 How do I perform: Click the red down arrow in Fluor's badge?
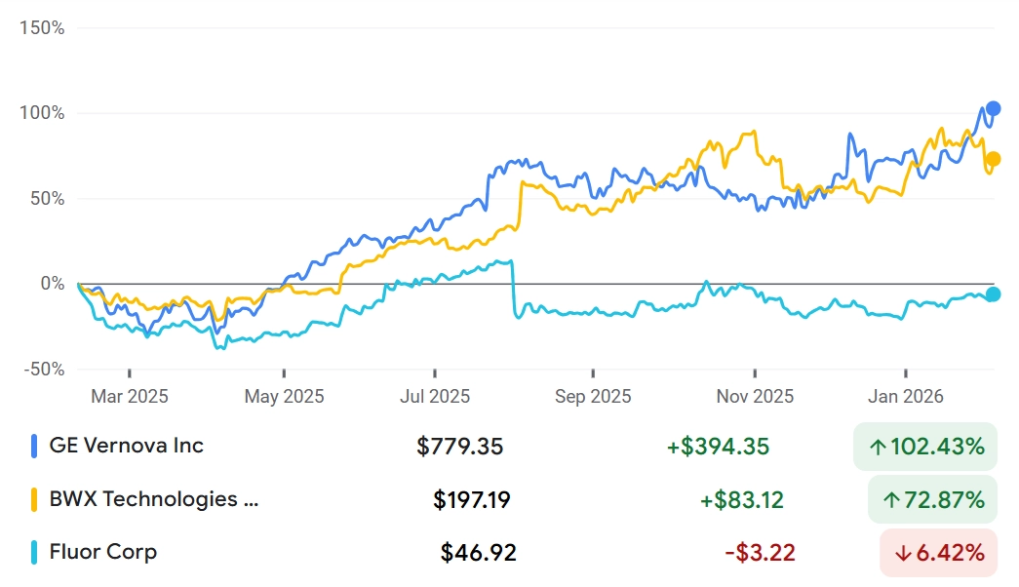(x=903, y=554)
